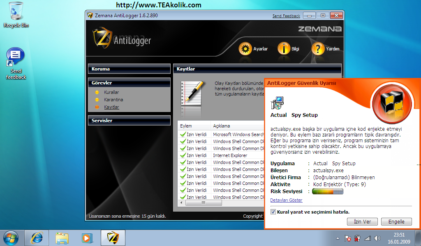
Task: Expand the Koruma section
Action: point(129,69)
